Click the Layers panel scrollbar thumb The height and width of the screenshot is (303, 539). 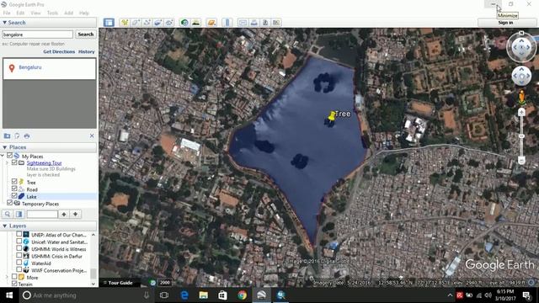(x=93, y=274)
